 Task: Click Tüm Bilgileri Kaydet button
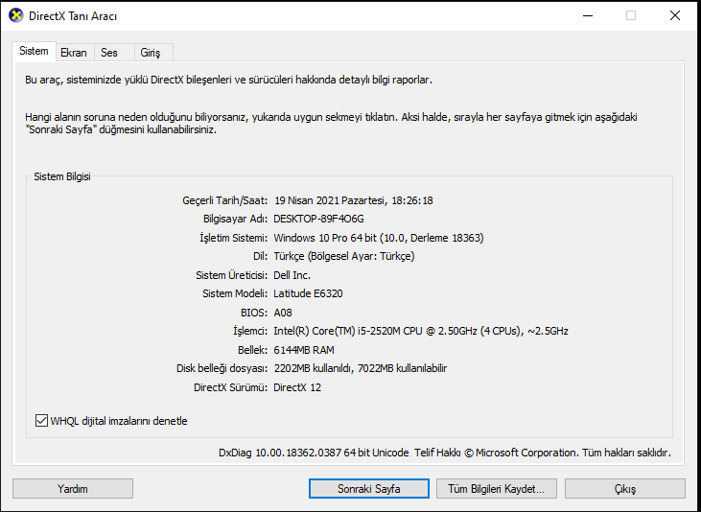496,489
